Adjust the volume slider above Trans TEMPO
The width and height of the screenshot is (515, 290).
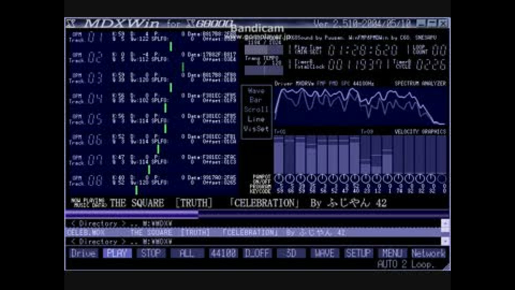[x=264, y=50]
